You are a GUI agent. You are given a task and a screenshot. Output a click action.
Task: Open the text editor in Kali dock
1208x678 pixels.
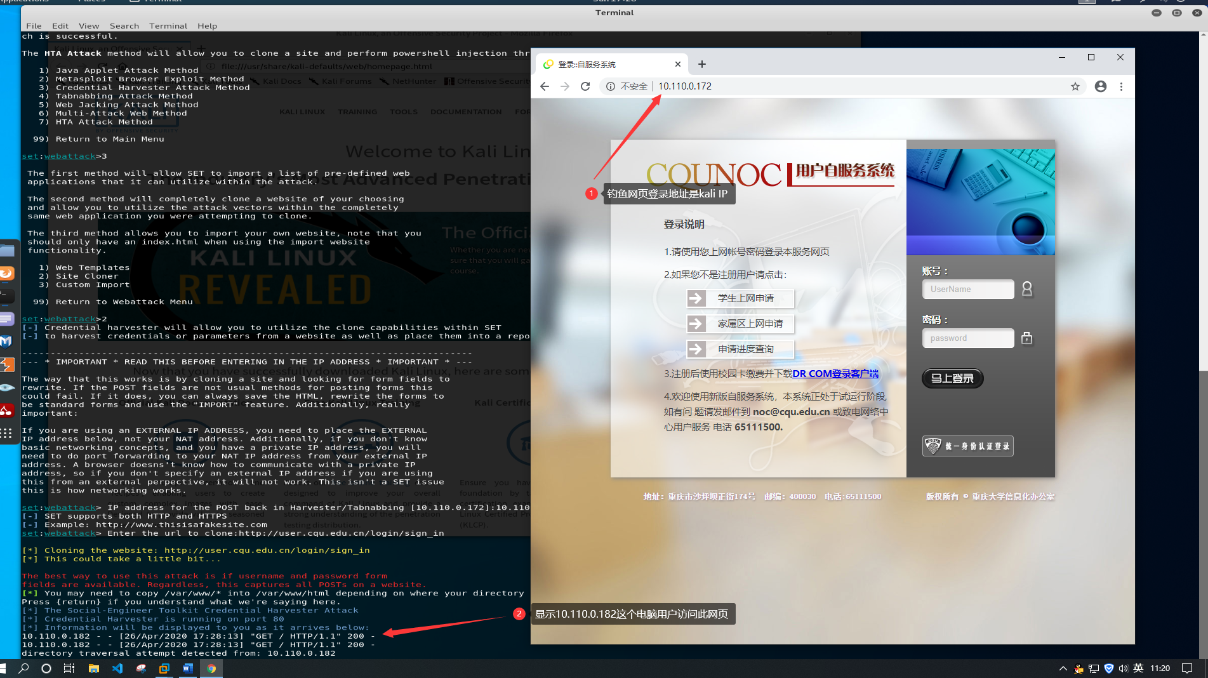point(6,319)
